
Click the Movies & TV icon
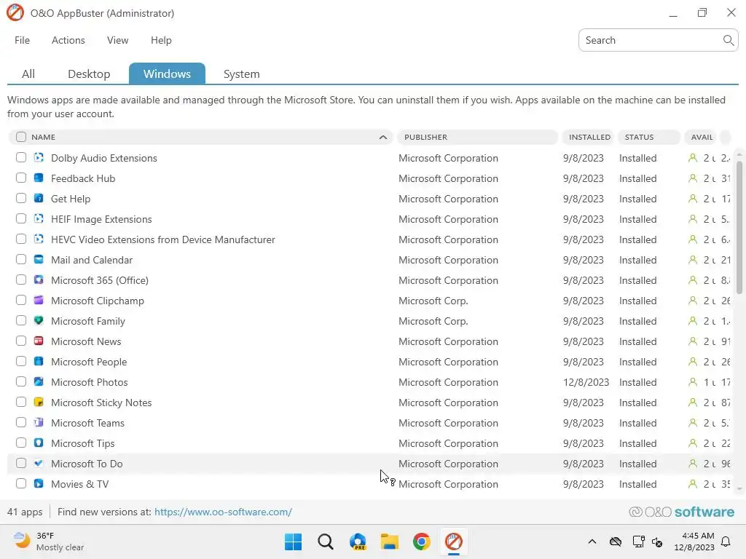click(39, 484)
